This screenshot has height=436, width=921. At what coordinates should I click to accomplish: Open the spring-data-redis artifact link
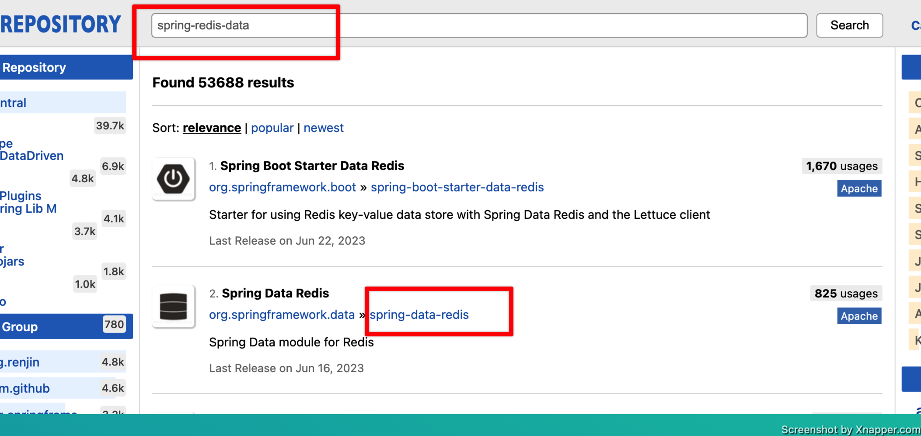point(419,315)
